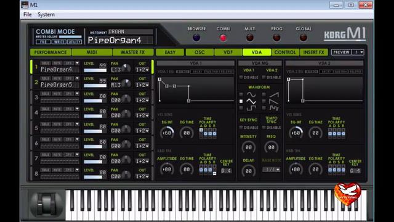This screenshot has width=394, height=222.
Task: Open the OUT 1+2 dropdown for timbre 8
Action: point(142,176)
